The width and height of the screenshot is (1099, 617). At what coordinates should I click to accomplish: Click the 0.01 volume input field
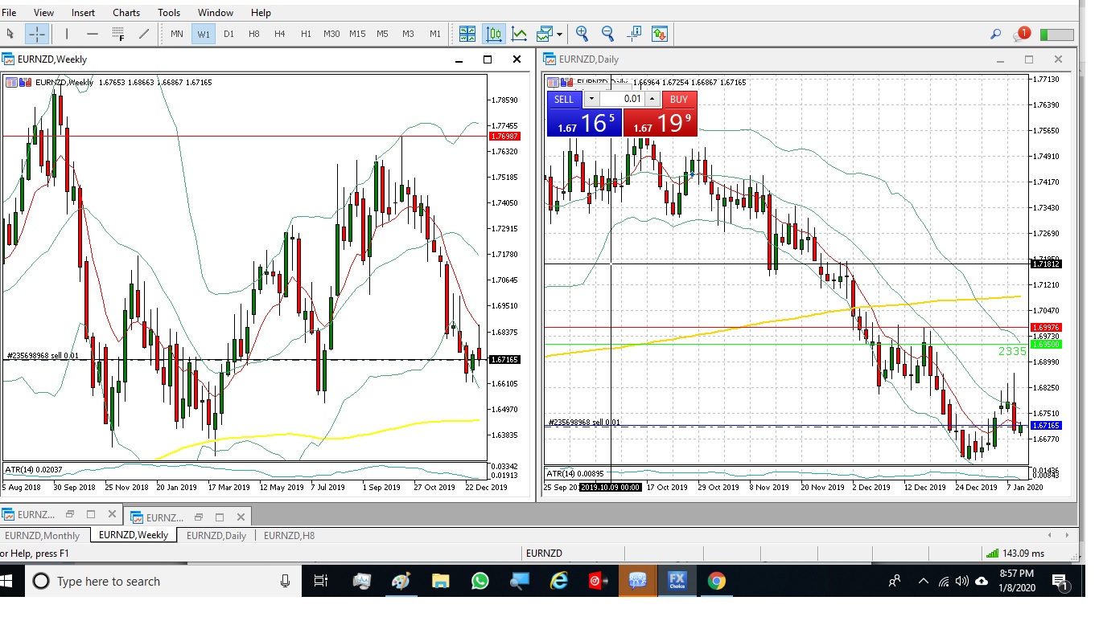click(622, 99)
